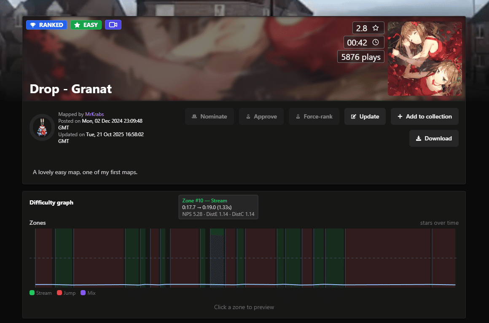The height and width of the screenshot is (323, 489).
Task: Click the MrKrabs avatar image
Action: 42,127
